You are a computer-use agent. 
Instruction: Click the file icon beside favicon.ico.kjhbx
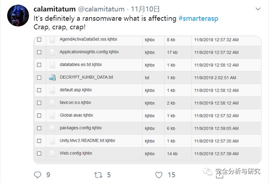[x=52, y=103]
